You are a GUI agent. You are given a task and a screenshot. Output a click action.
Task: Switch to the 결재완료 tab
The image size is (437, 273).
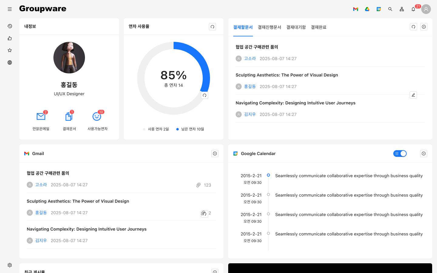pyautogui.click(x=319, y=27)
